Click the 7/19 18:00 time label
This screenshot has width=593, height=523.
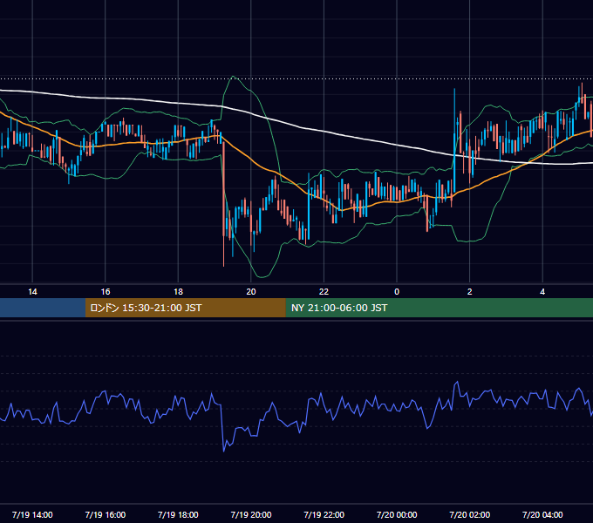(178, 514)
